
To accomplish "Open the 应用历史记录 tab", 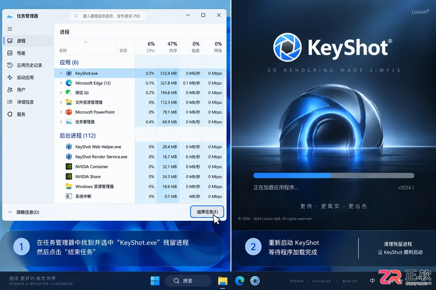I will pyautogui.click(x=28, y=65).
